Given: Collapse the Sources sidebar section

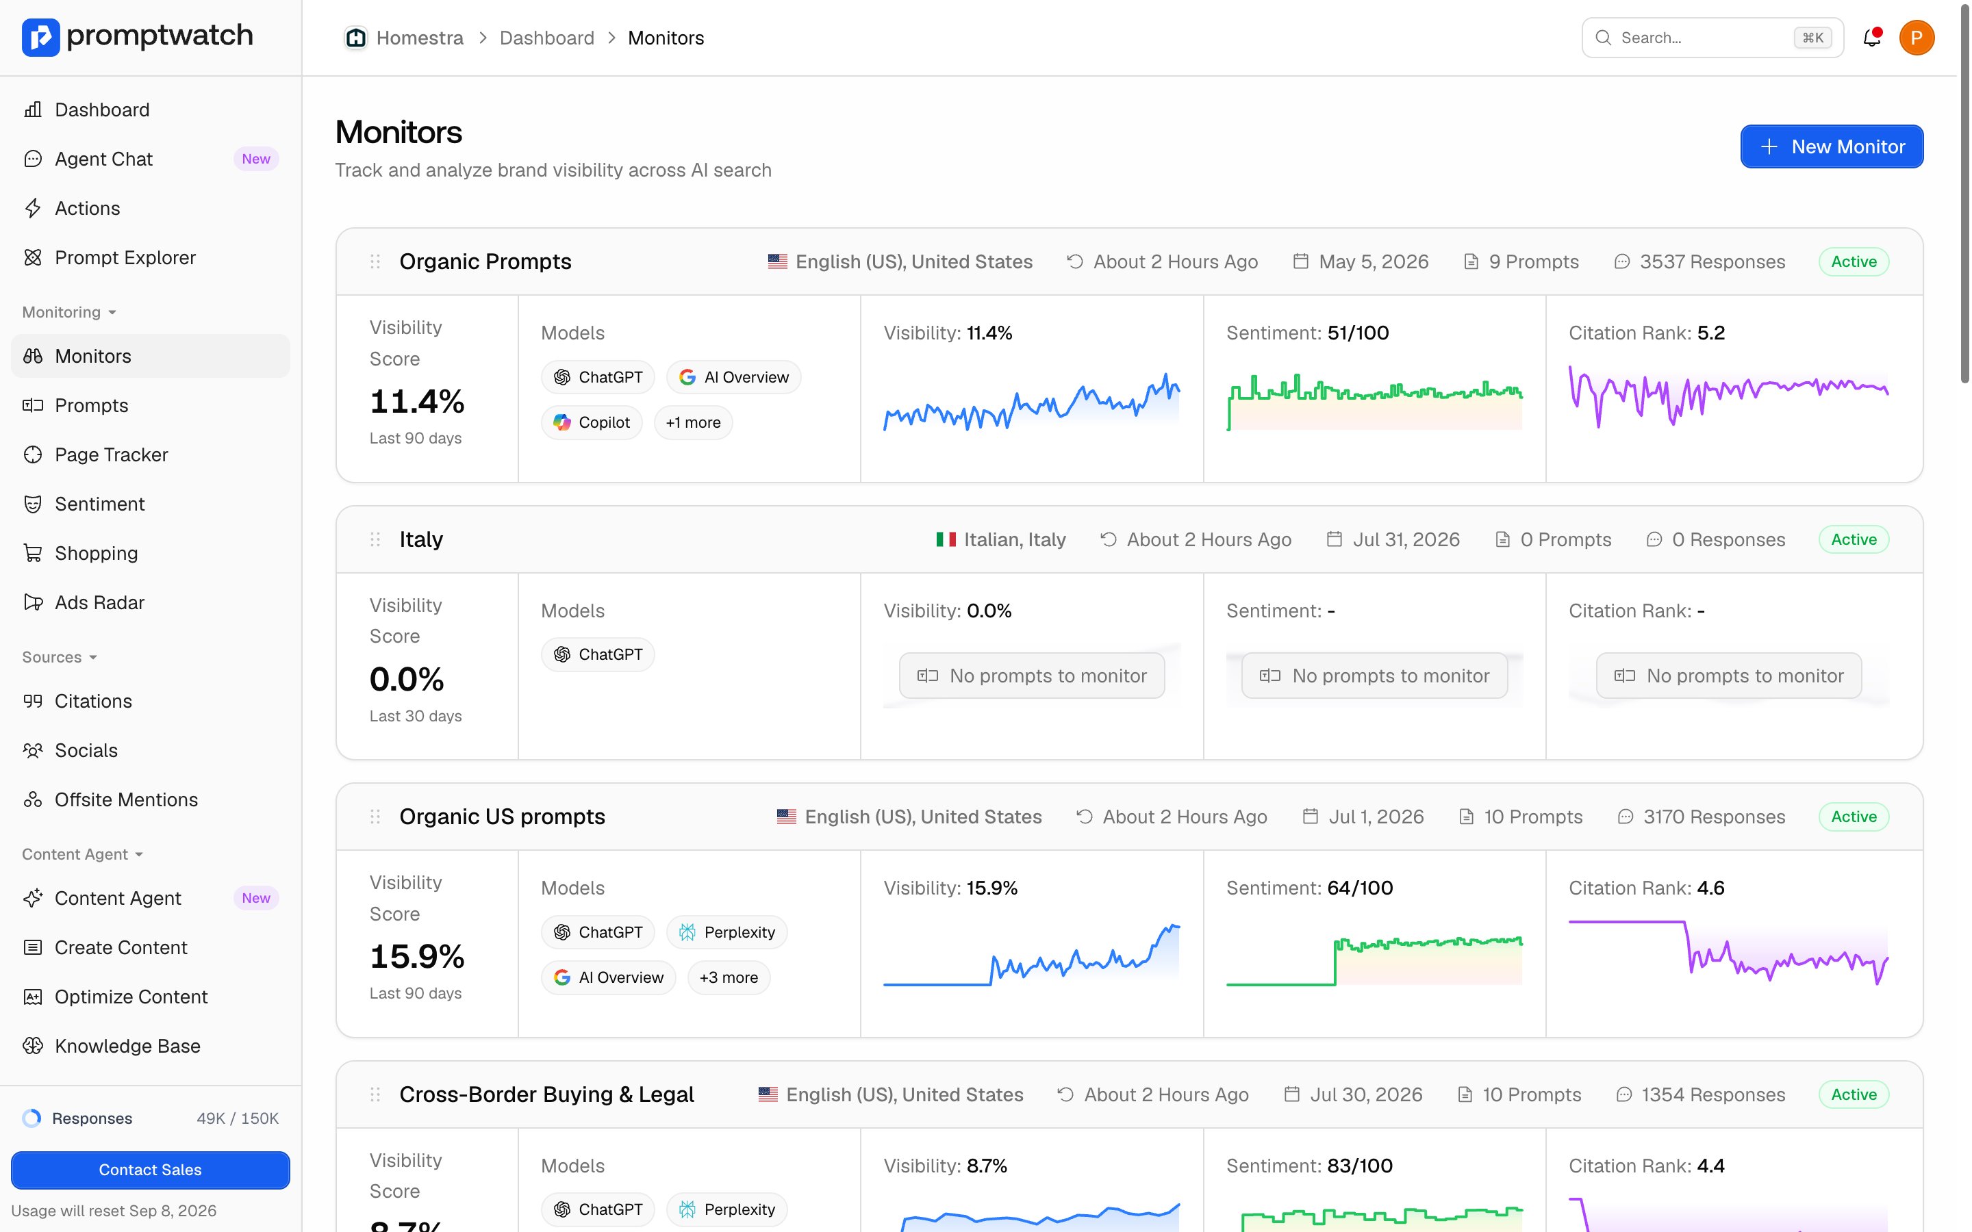Looking at the screenshot, I should [60, 657].
